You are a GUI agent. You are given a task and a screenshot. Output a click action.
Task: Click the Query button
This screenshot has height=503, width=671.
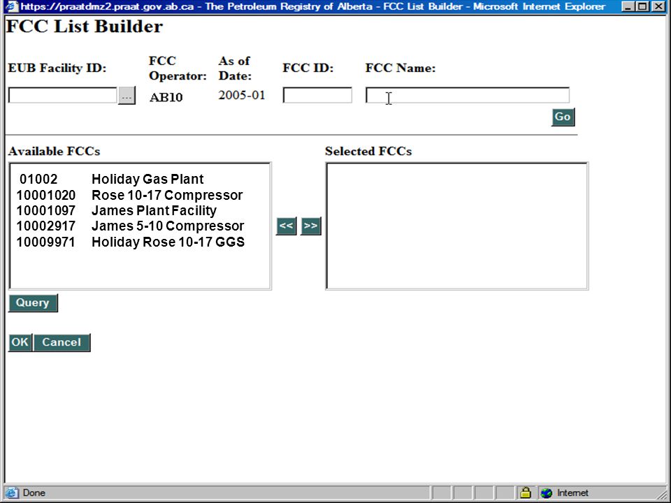click(x=33, y=302)
